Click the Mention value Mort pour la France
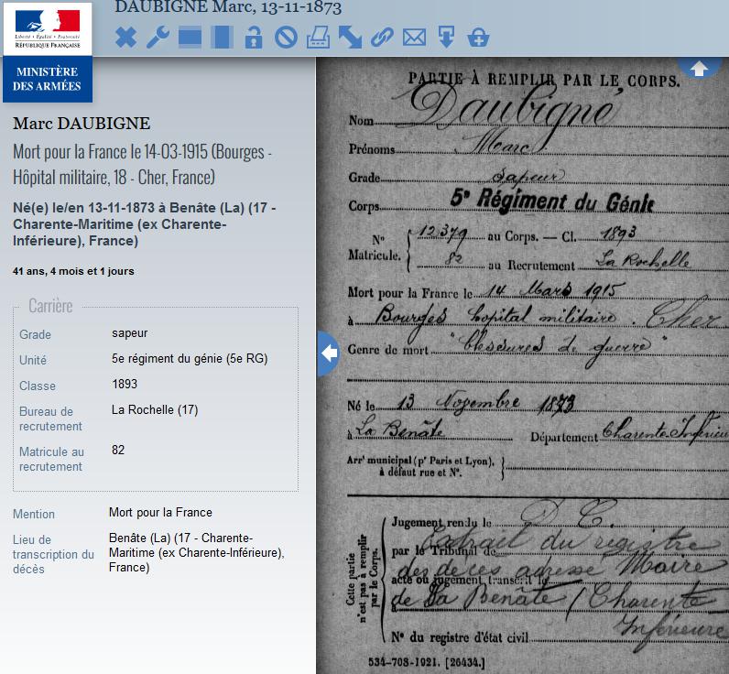Viewport: 729px width, 674px height. (x=160, y=512)
